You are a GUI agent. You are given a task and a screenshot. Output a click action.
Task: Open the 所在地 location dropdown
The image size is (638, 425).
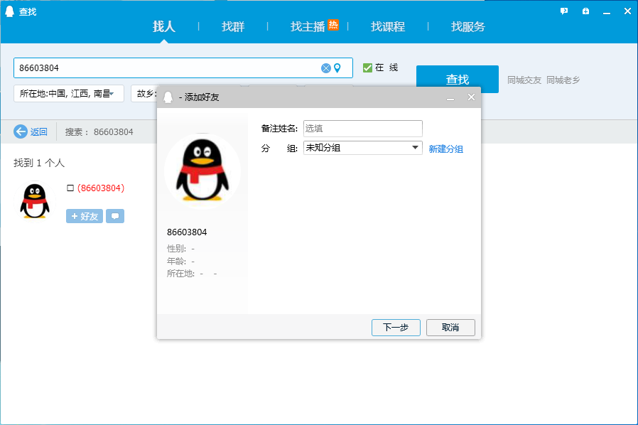(x=69, y=94)
